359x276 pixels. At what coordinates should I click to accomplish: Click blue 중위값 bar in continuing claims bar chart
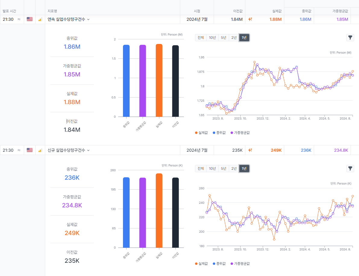point(126,81)
